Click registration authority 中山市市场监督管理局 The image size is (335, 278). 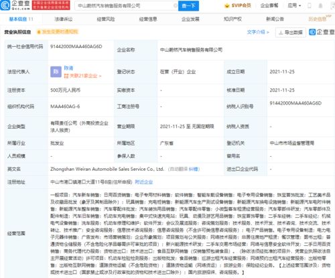[292, 143]
